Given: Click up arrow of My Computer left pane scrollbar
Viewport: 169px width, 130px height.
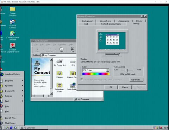Looking at the screenshot, I should click(x=51, y=59).
